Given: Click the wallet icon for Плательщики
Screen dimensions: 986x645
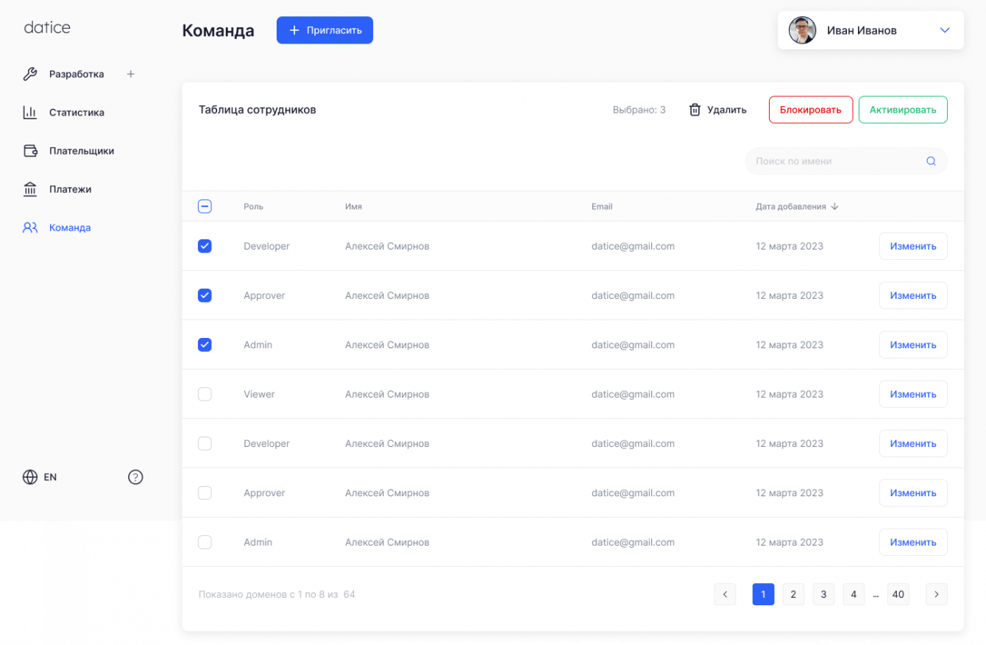Looking at the screenshot, I should 30,151.
